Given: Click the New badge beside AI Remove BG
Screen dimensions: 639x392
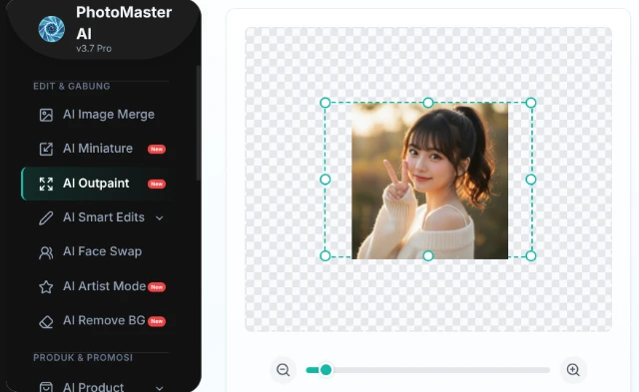Looking at the screenshot, I should coord(157,321).
